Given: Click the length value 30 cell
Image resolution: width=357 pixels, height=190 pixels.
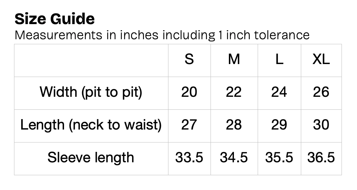Looking at the screenshot, I should tap(321, 125).
